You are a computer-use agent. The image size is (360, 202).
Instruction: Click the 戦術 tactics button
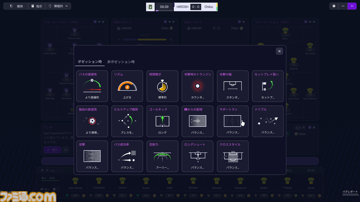click(x=16, y=6)
